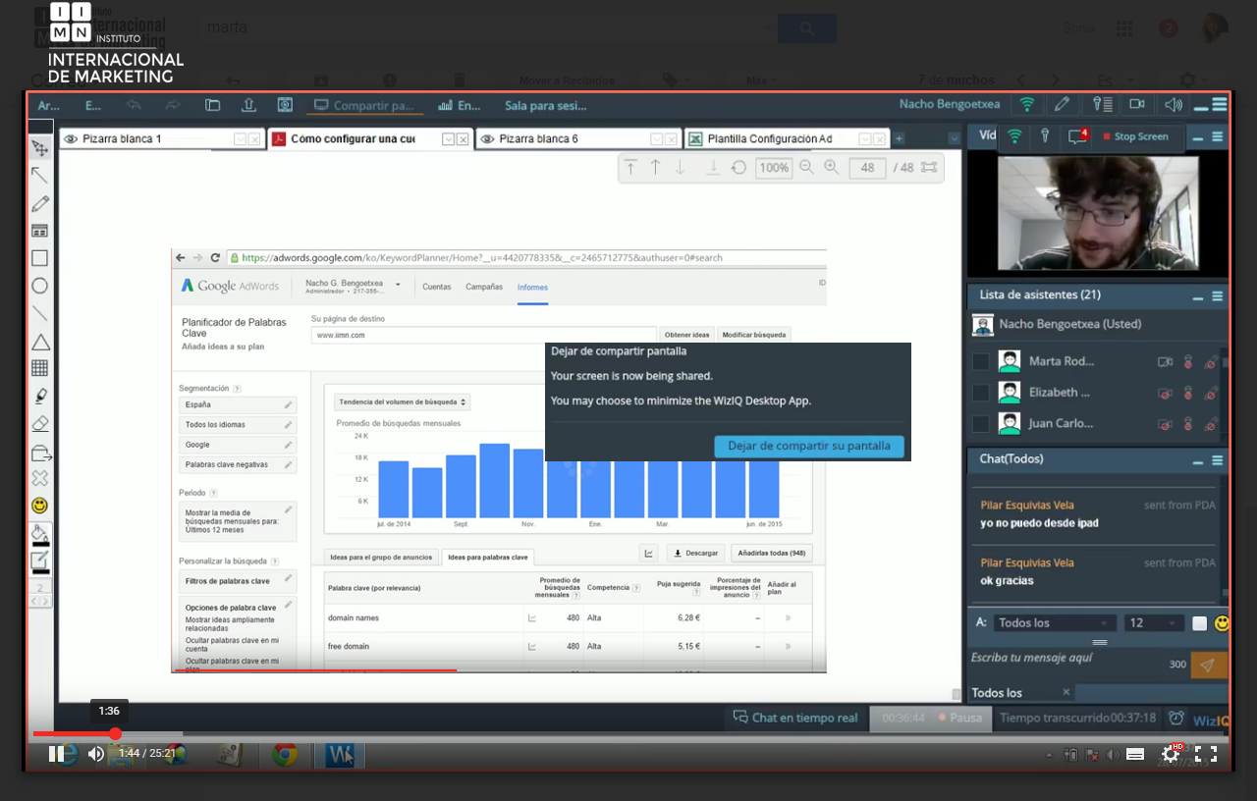Click the page number field showing 48
Screen dimensions: 1257x801
(867, 168)
